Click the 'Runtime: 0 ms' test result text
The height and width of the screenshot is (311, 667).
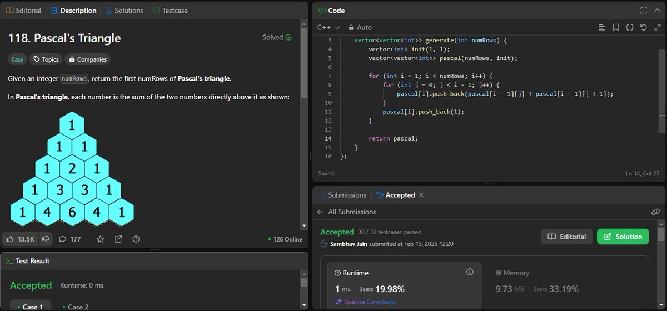pyautogui.click(x=82, y=285)
